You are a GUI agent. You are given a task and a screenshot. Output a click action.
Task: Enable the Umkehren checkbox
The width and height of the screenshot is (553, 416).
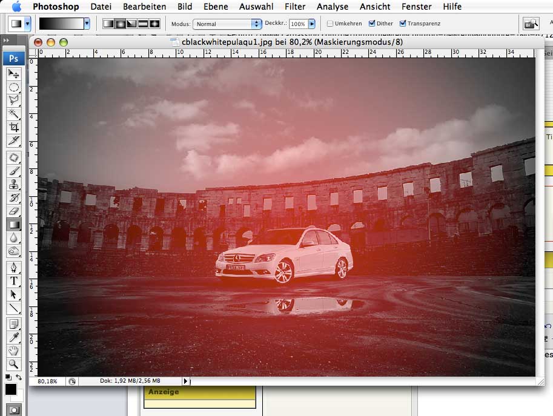pos(330,24)
